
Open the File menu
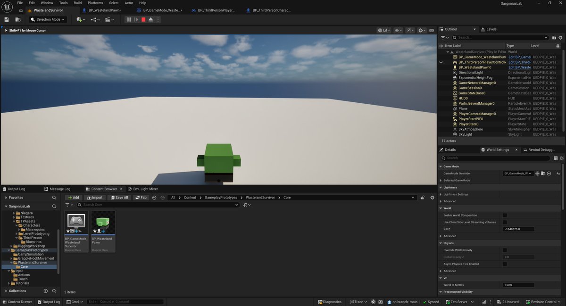coord(20,3)
